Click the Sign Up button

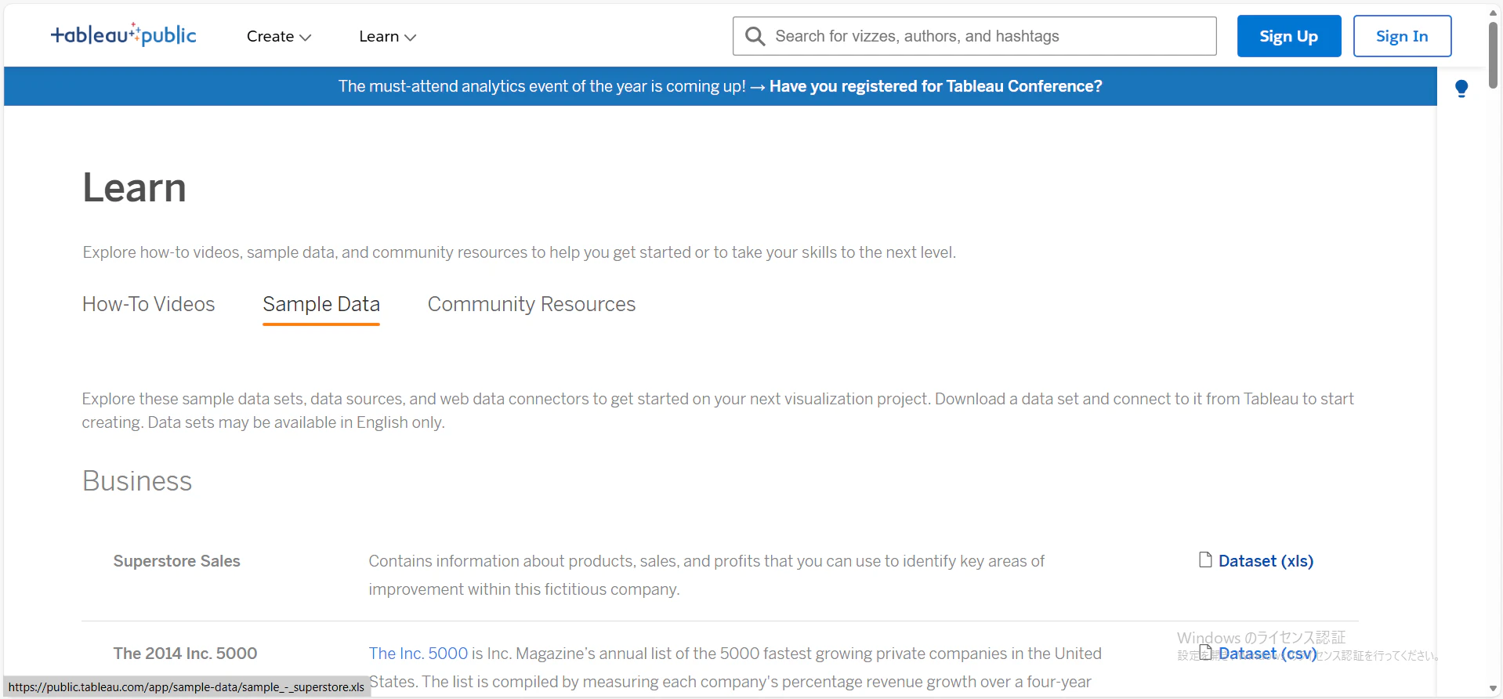1289,36
